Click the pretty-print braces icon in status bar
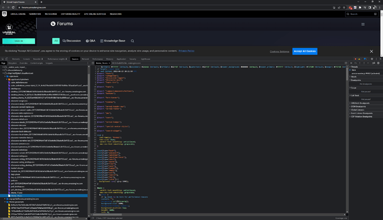 point(93,218)
